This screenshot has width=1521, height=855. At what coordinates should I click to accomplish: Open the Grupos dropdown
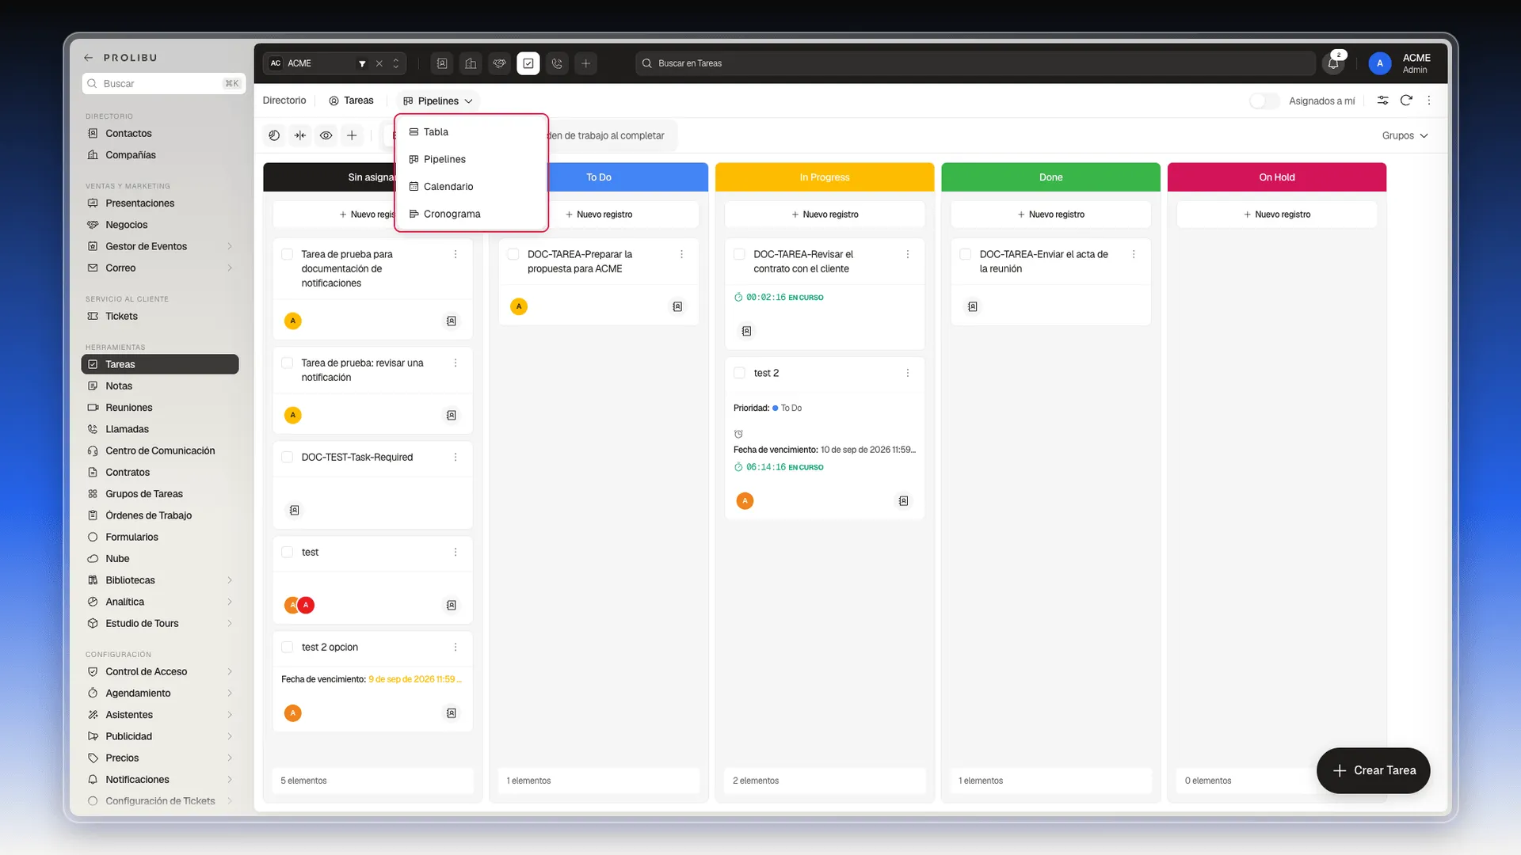pyautogui.click(x=1405, y=135)
